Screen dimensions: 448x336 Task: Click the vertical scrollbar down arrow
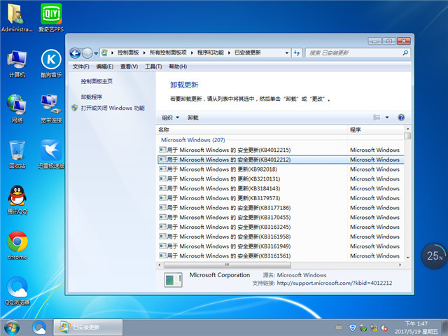(x=407, y=258)
